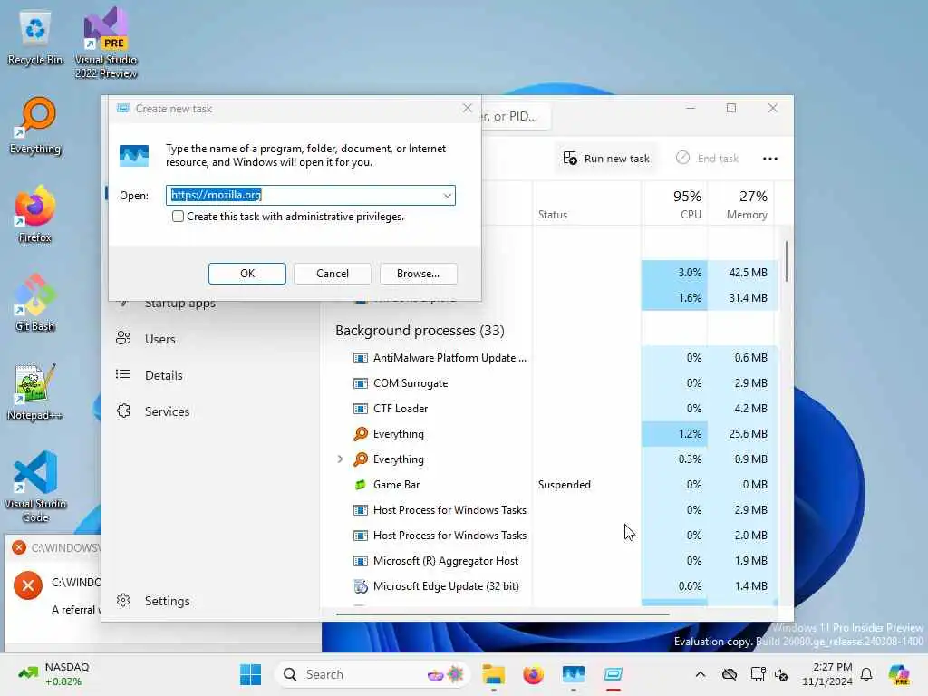Click the Run new task icon
This screenshot has height=696, width=928.
(570, 158)
